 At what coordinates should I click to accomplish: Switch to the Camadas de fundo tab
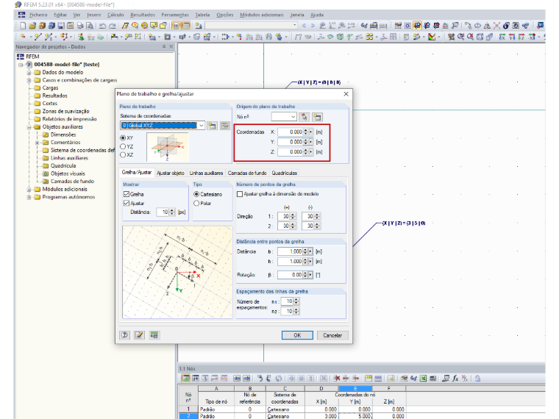[x=246, y=173]
